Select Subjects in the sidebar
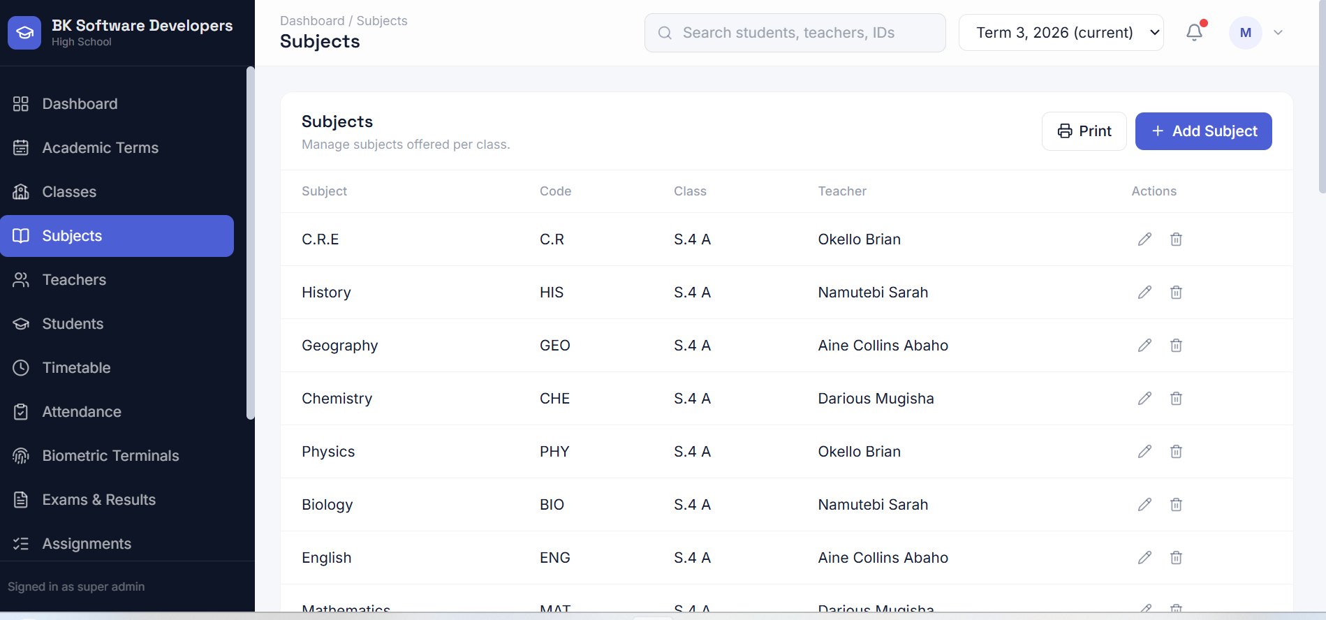The image size is (1326, 620). coord(117,236)
